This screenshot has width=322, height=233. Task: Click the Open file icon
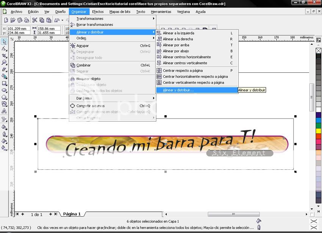coord(13,20)
